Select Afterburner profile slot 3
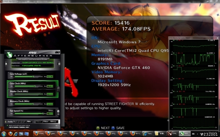Image resolution: width=220 pixels, height=137 pixels. click(x=20, y=122)
